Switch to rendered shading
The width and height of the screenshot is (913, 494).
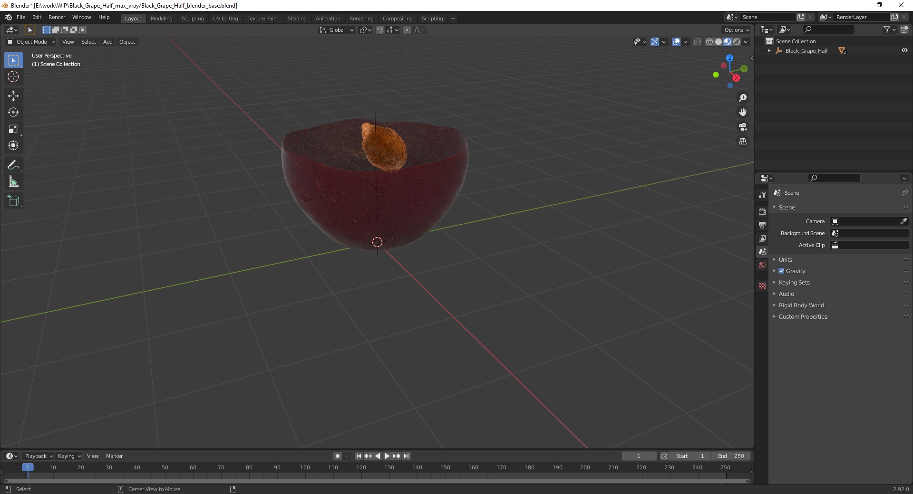[737, 42]
